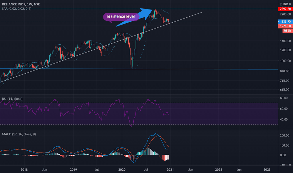
Task: Select the resistence level text callout
Action: tap(121, 17)
